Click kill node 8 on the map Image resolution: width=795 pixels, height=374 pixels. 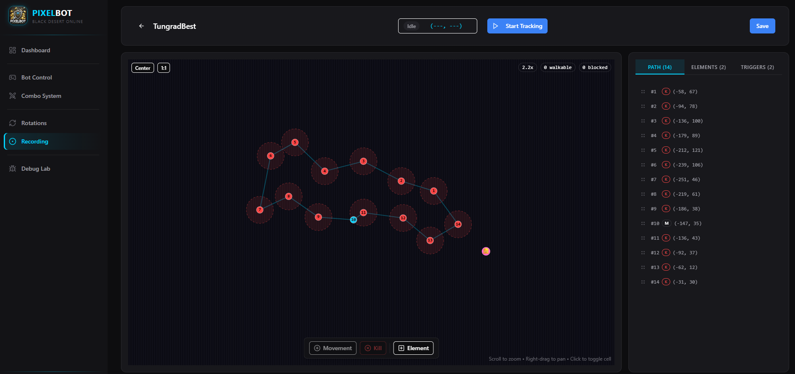(288, 196)
